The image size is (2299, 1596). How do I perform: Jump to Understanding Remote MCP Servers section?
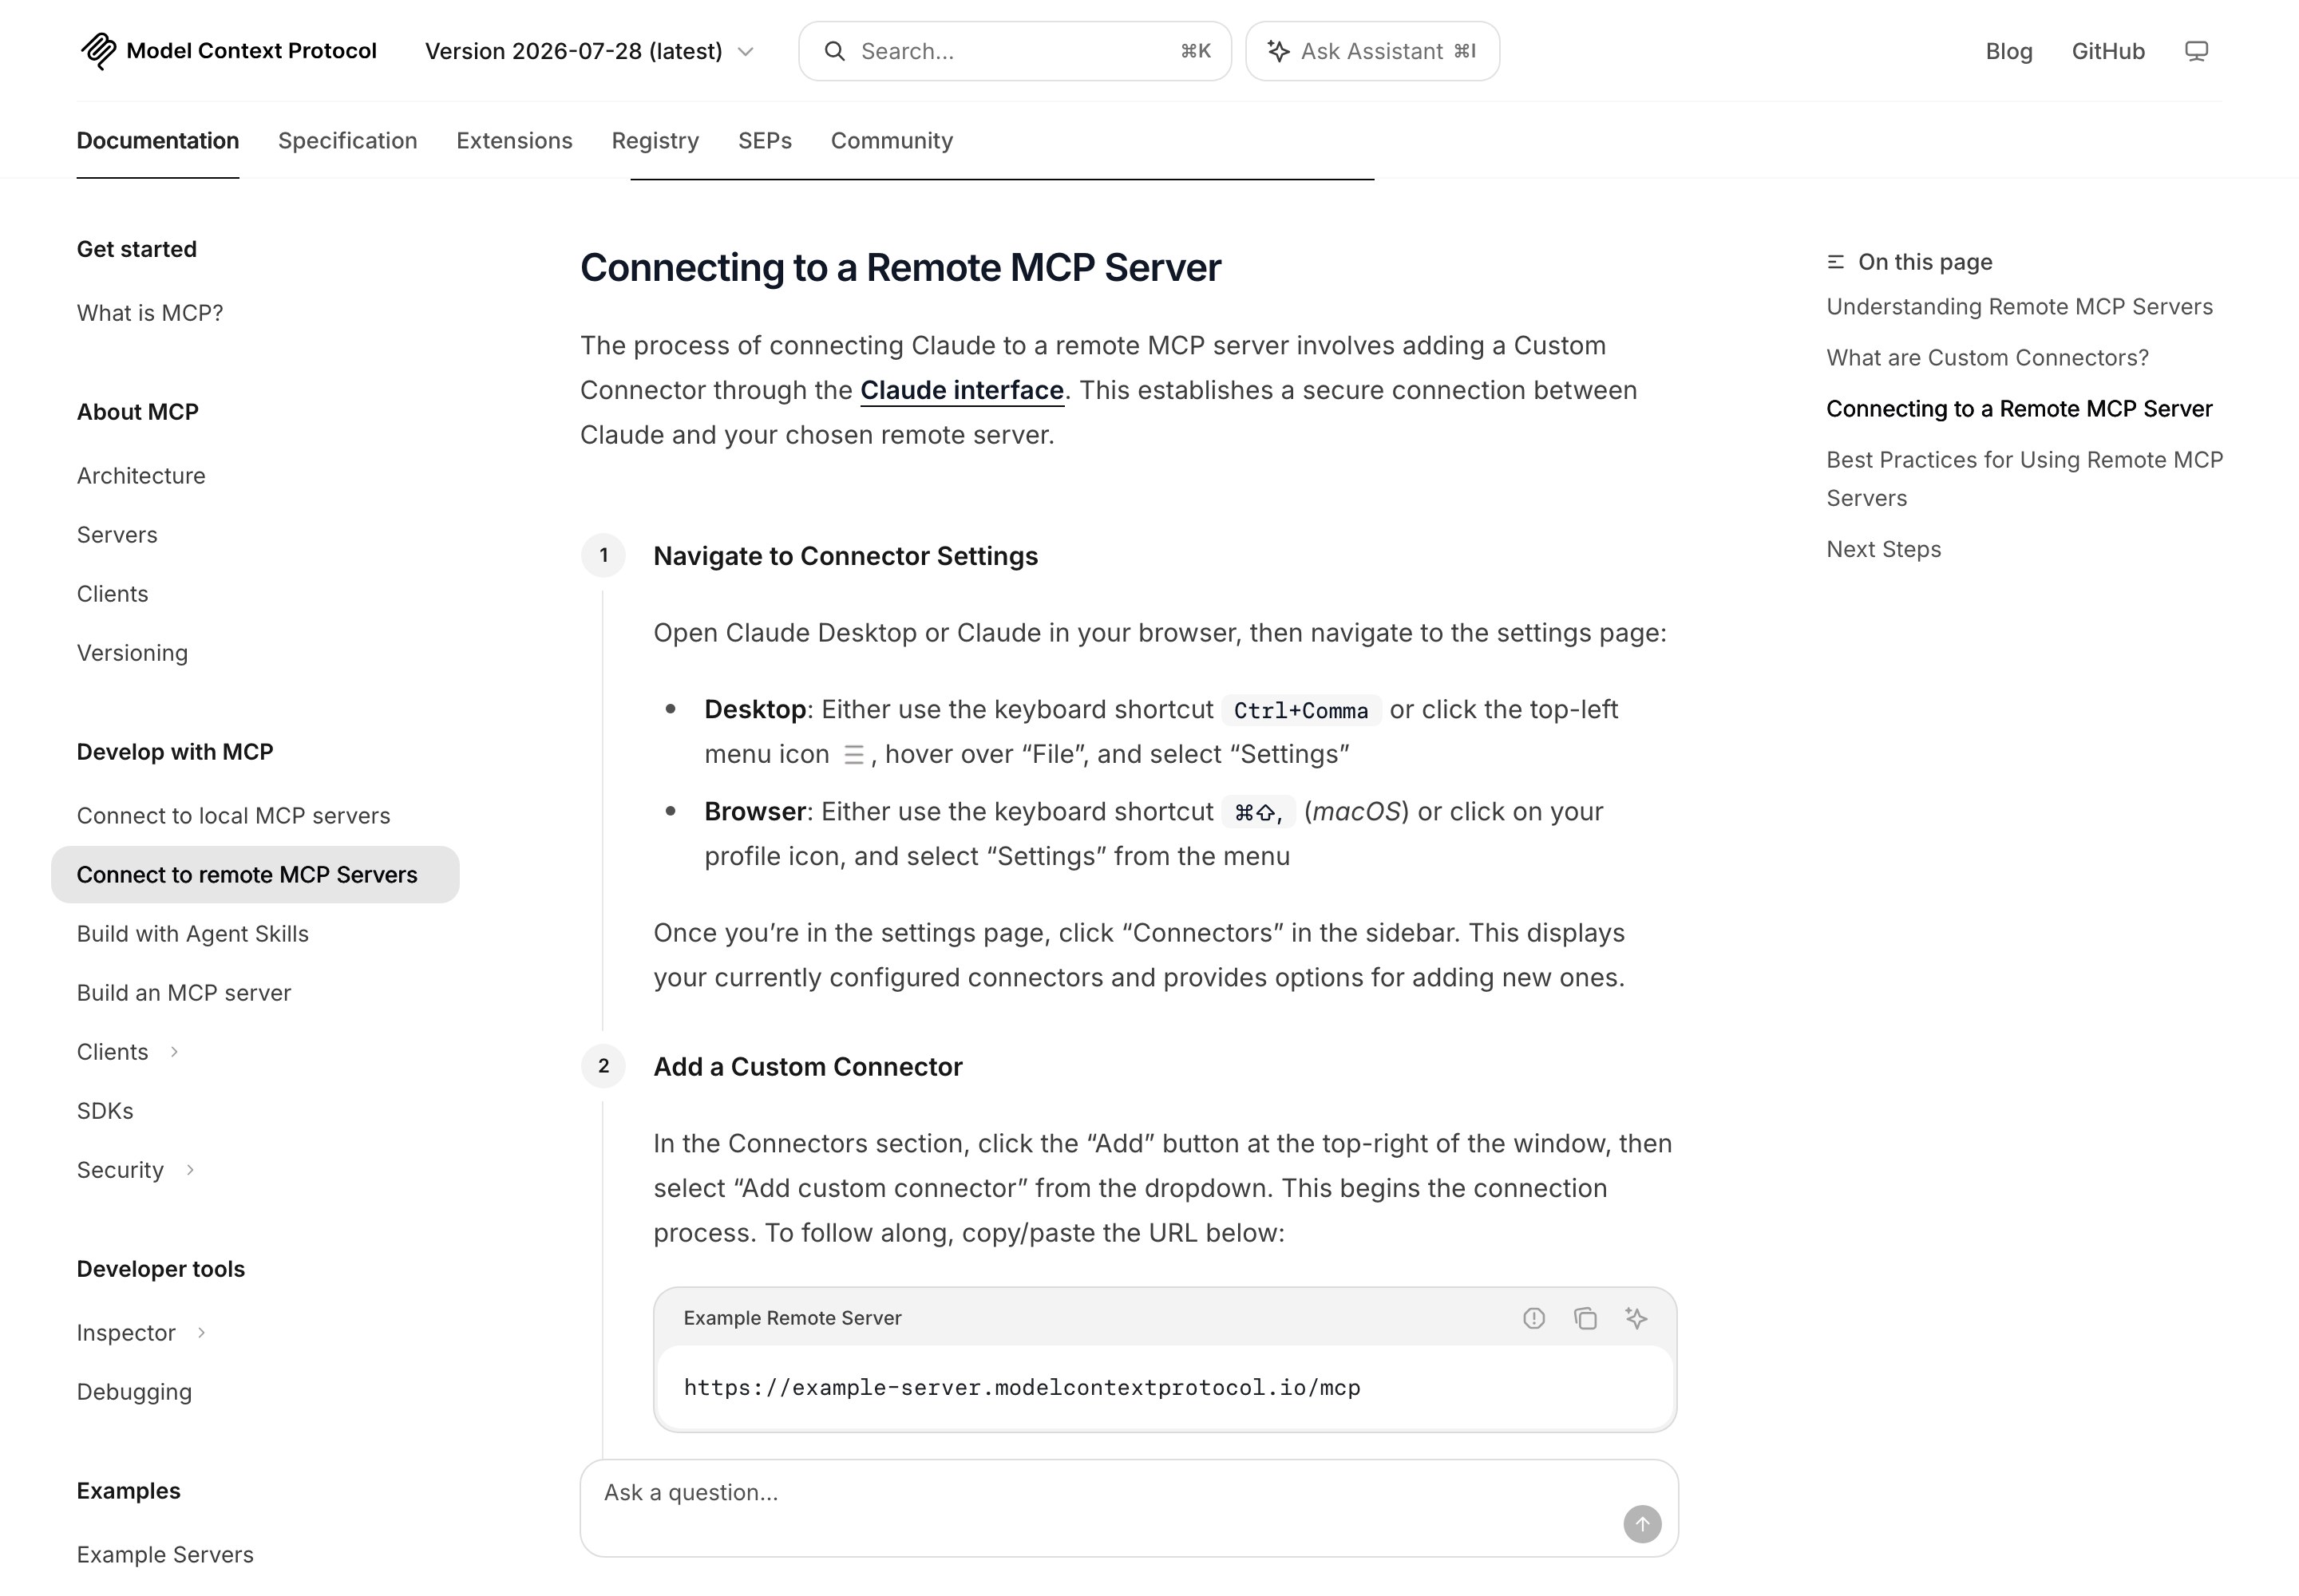(x=2019, y=307)
